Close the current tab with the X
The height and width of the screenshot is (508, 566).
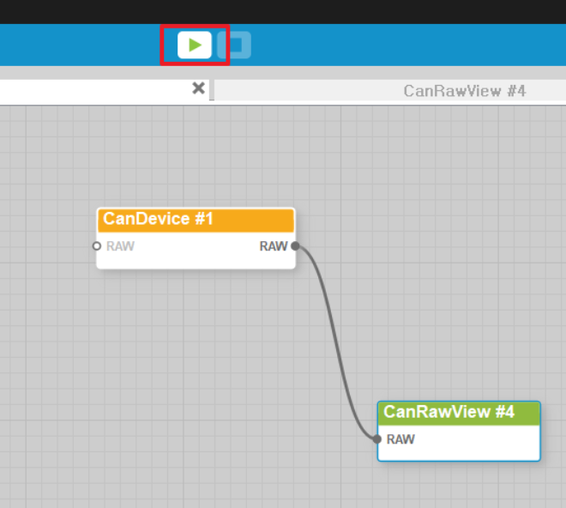pyautogui.click(x=198, y=88)
